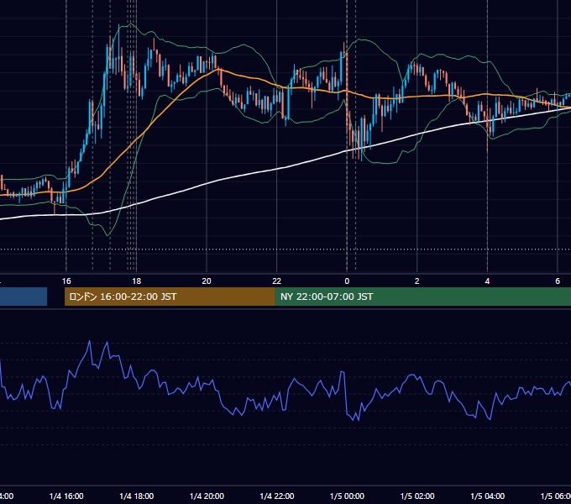Click the ロンドン 16:00-22:00 JST session bar

(170, 297)
